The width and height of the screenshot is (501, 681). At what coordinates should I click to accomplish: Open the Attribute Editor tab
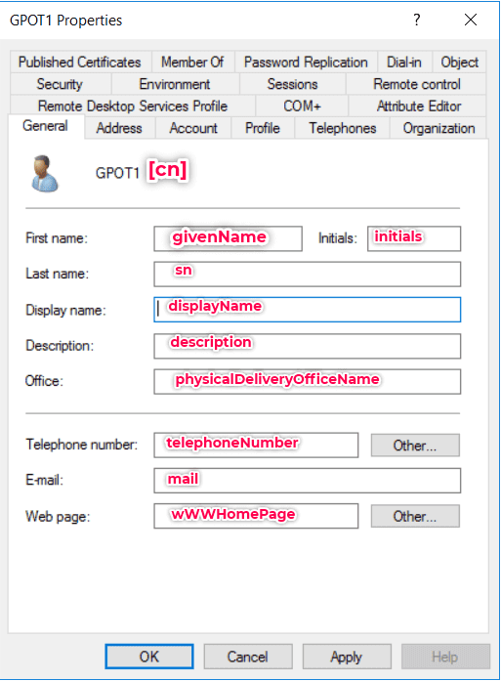[419, 106]
